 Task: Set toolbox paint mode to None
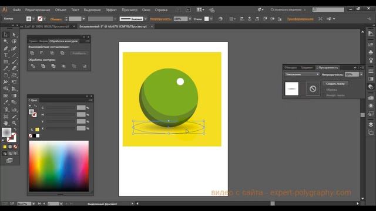15,147
